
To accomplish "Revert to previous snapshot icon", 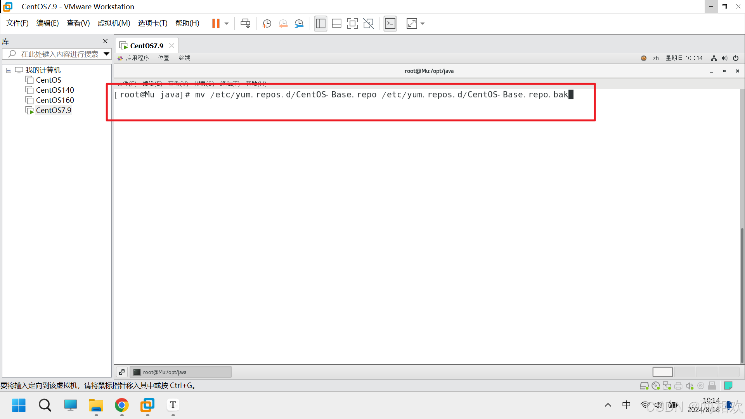I will point(283,24).
